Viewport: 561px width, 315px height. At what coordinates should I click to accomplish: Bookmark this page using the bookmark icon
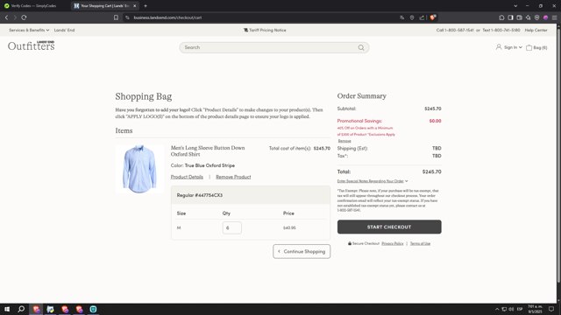point(116,17)
